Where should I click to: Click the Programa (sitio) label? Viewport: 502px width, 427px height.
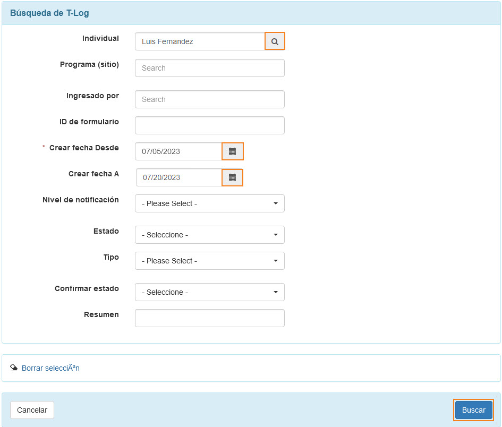[x=89, y=64]
